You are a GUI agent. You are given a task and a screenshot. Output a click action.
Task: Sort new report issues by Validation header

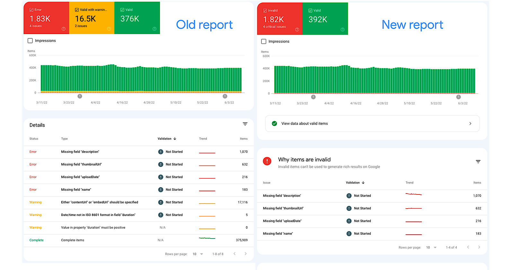[x=355, y=183]
